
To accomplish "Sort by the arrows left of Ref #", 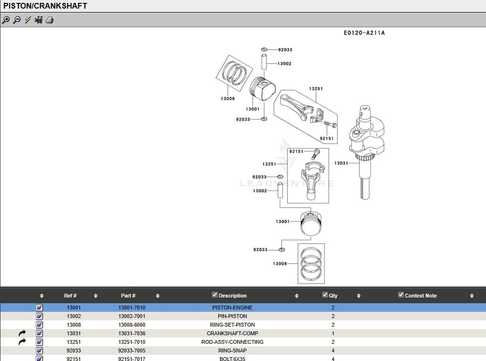I will pos(42,296).
